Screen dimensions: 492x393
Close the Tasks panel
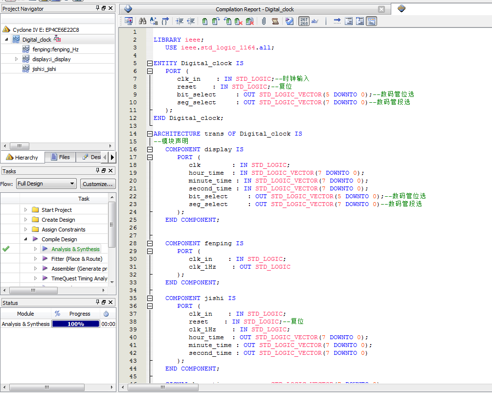click(111, 170)
